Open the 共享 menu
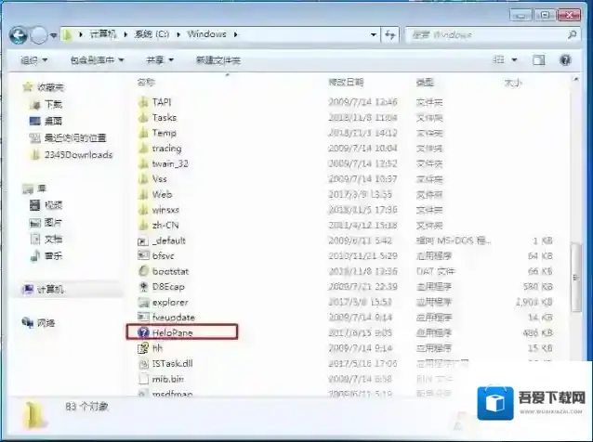The height and width of the screenshot is (442, 593). [160, 60]
